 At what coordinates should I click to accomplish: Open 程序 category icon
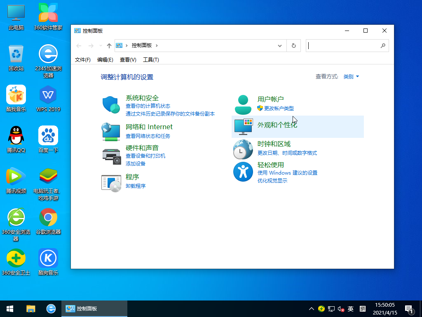(x=111, y=182)
